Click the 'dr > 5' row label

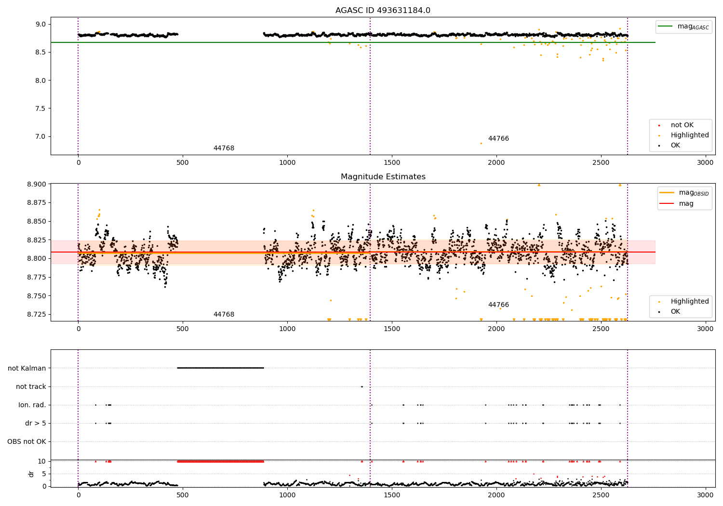[x=35, y=423]
